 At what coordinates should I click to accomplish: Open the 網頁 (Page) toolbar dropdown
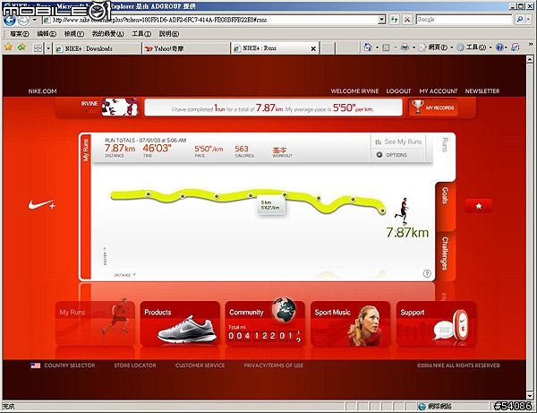[436, 47]
